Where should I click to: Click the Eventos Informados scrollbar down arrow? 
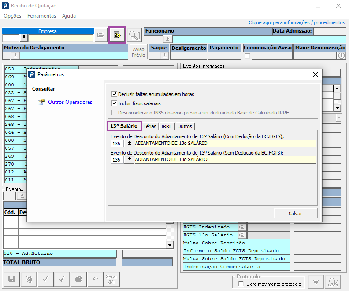337,108
